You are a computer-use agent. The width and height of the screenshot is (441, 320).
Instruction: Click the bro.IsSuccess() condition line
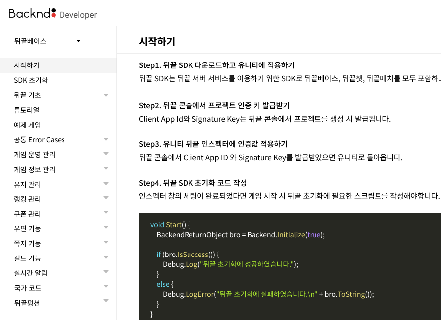pos(188,255)
